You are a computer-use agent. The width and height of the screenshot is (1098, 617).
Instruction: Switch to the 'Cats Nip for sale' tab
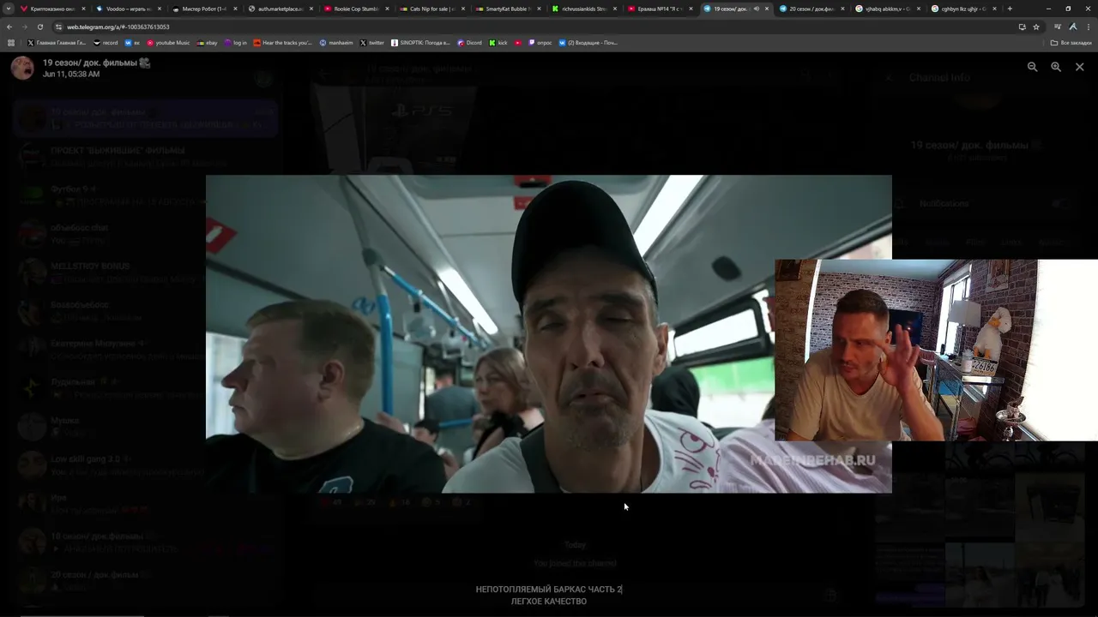click(x=432, y=9)
